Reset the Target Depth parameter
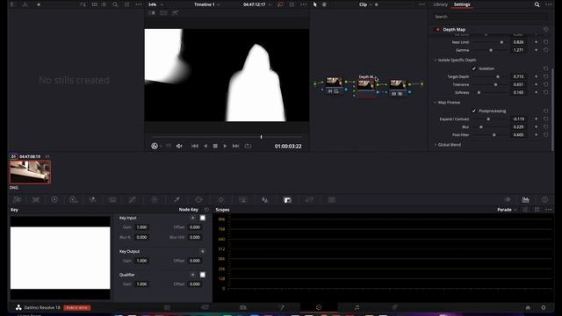The image size is (562, 316). coord(545,76)
